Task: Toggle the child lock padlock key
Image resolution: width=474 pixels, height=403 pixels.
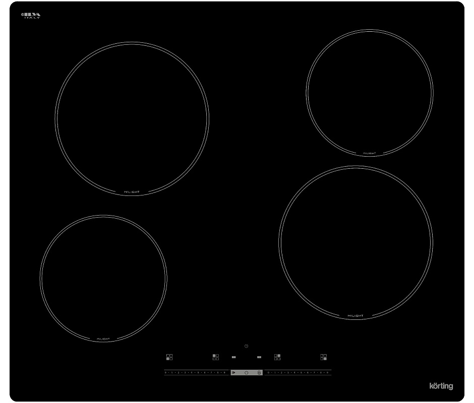Action: (x=259, y=372)
